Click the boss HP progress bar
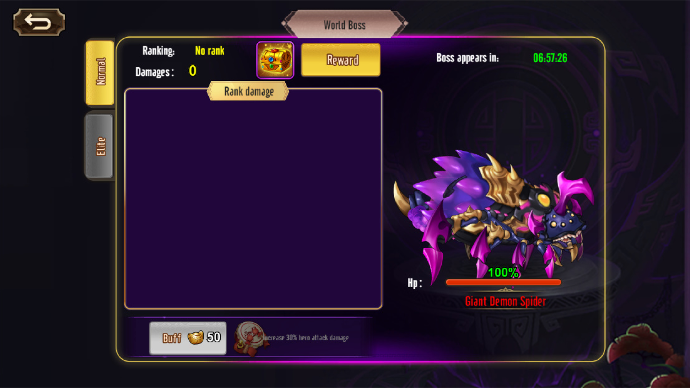The width and height of the screenshot is (690, 388). pyautogui.click(x=503, y=282)
